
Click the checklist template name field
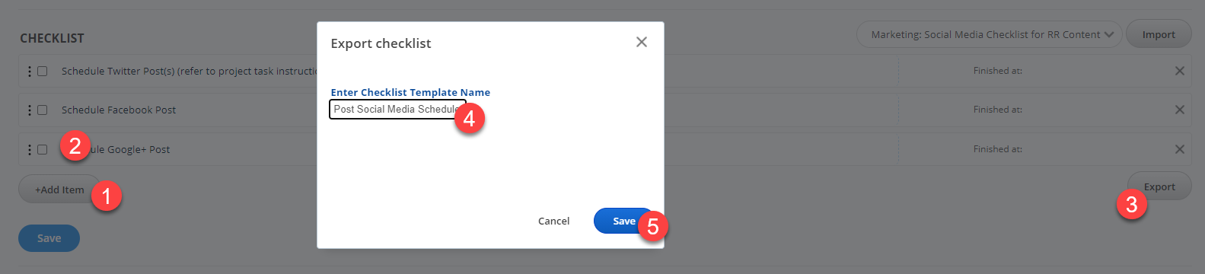click(397, 110)
